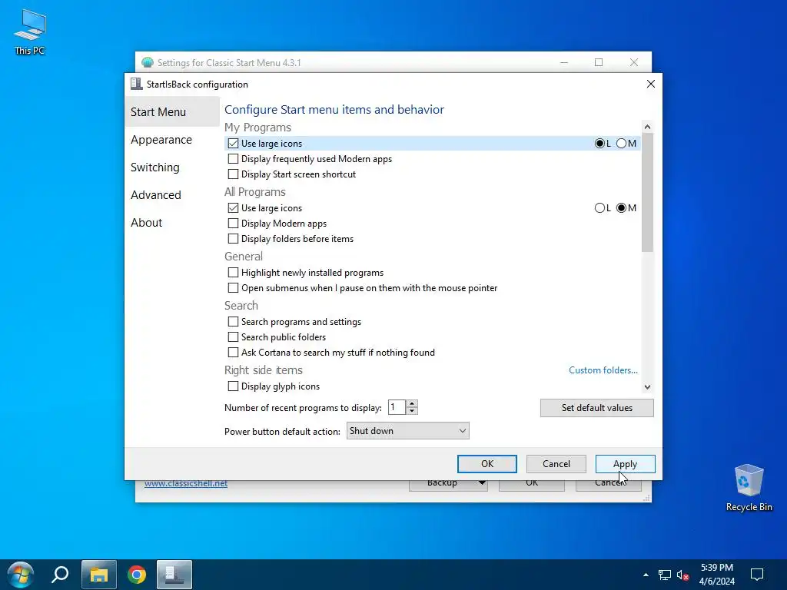This screenshot has height=590, width=787.
Task: Open www.classicshell.net link
Action: 186,484
